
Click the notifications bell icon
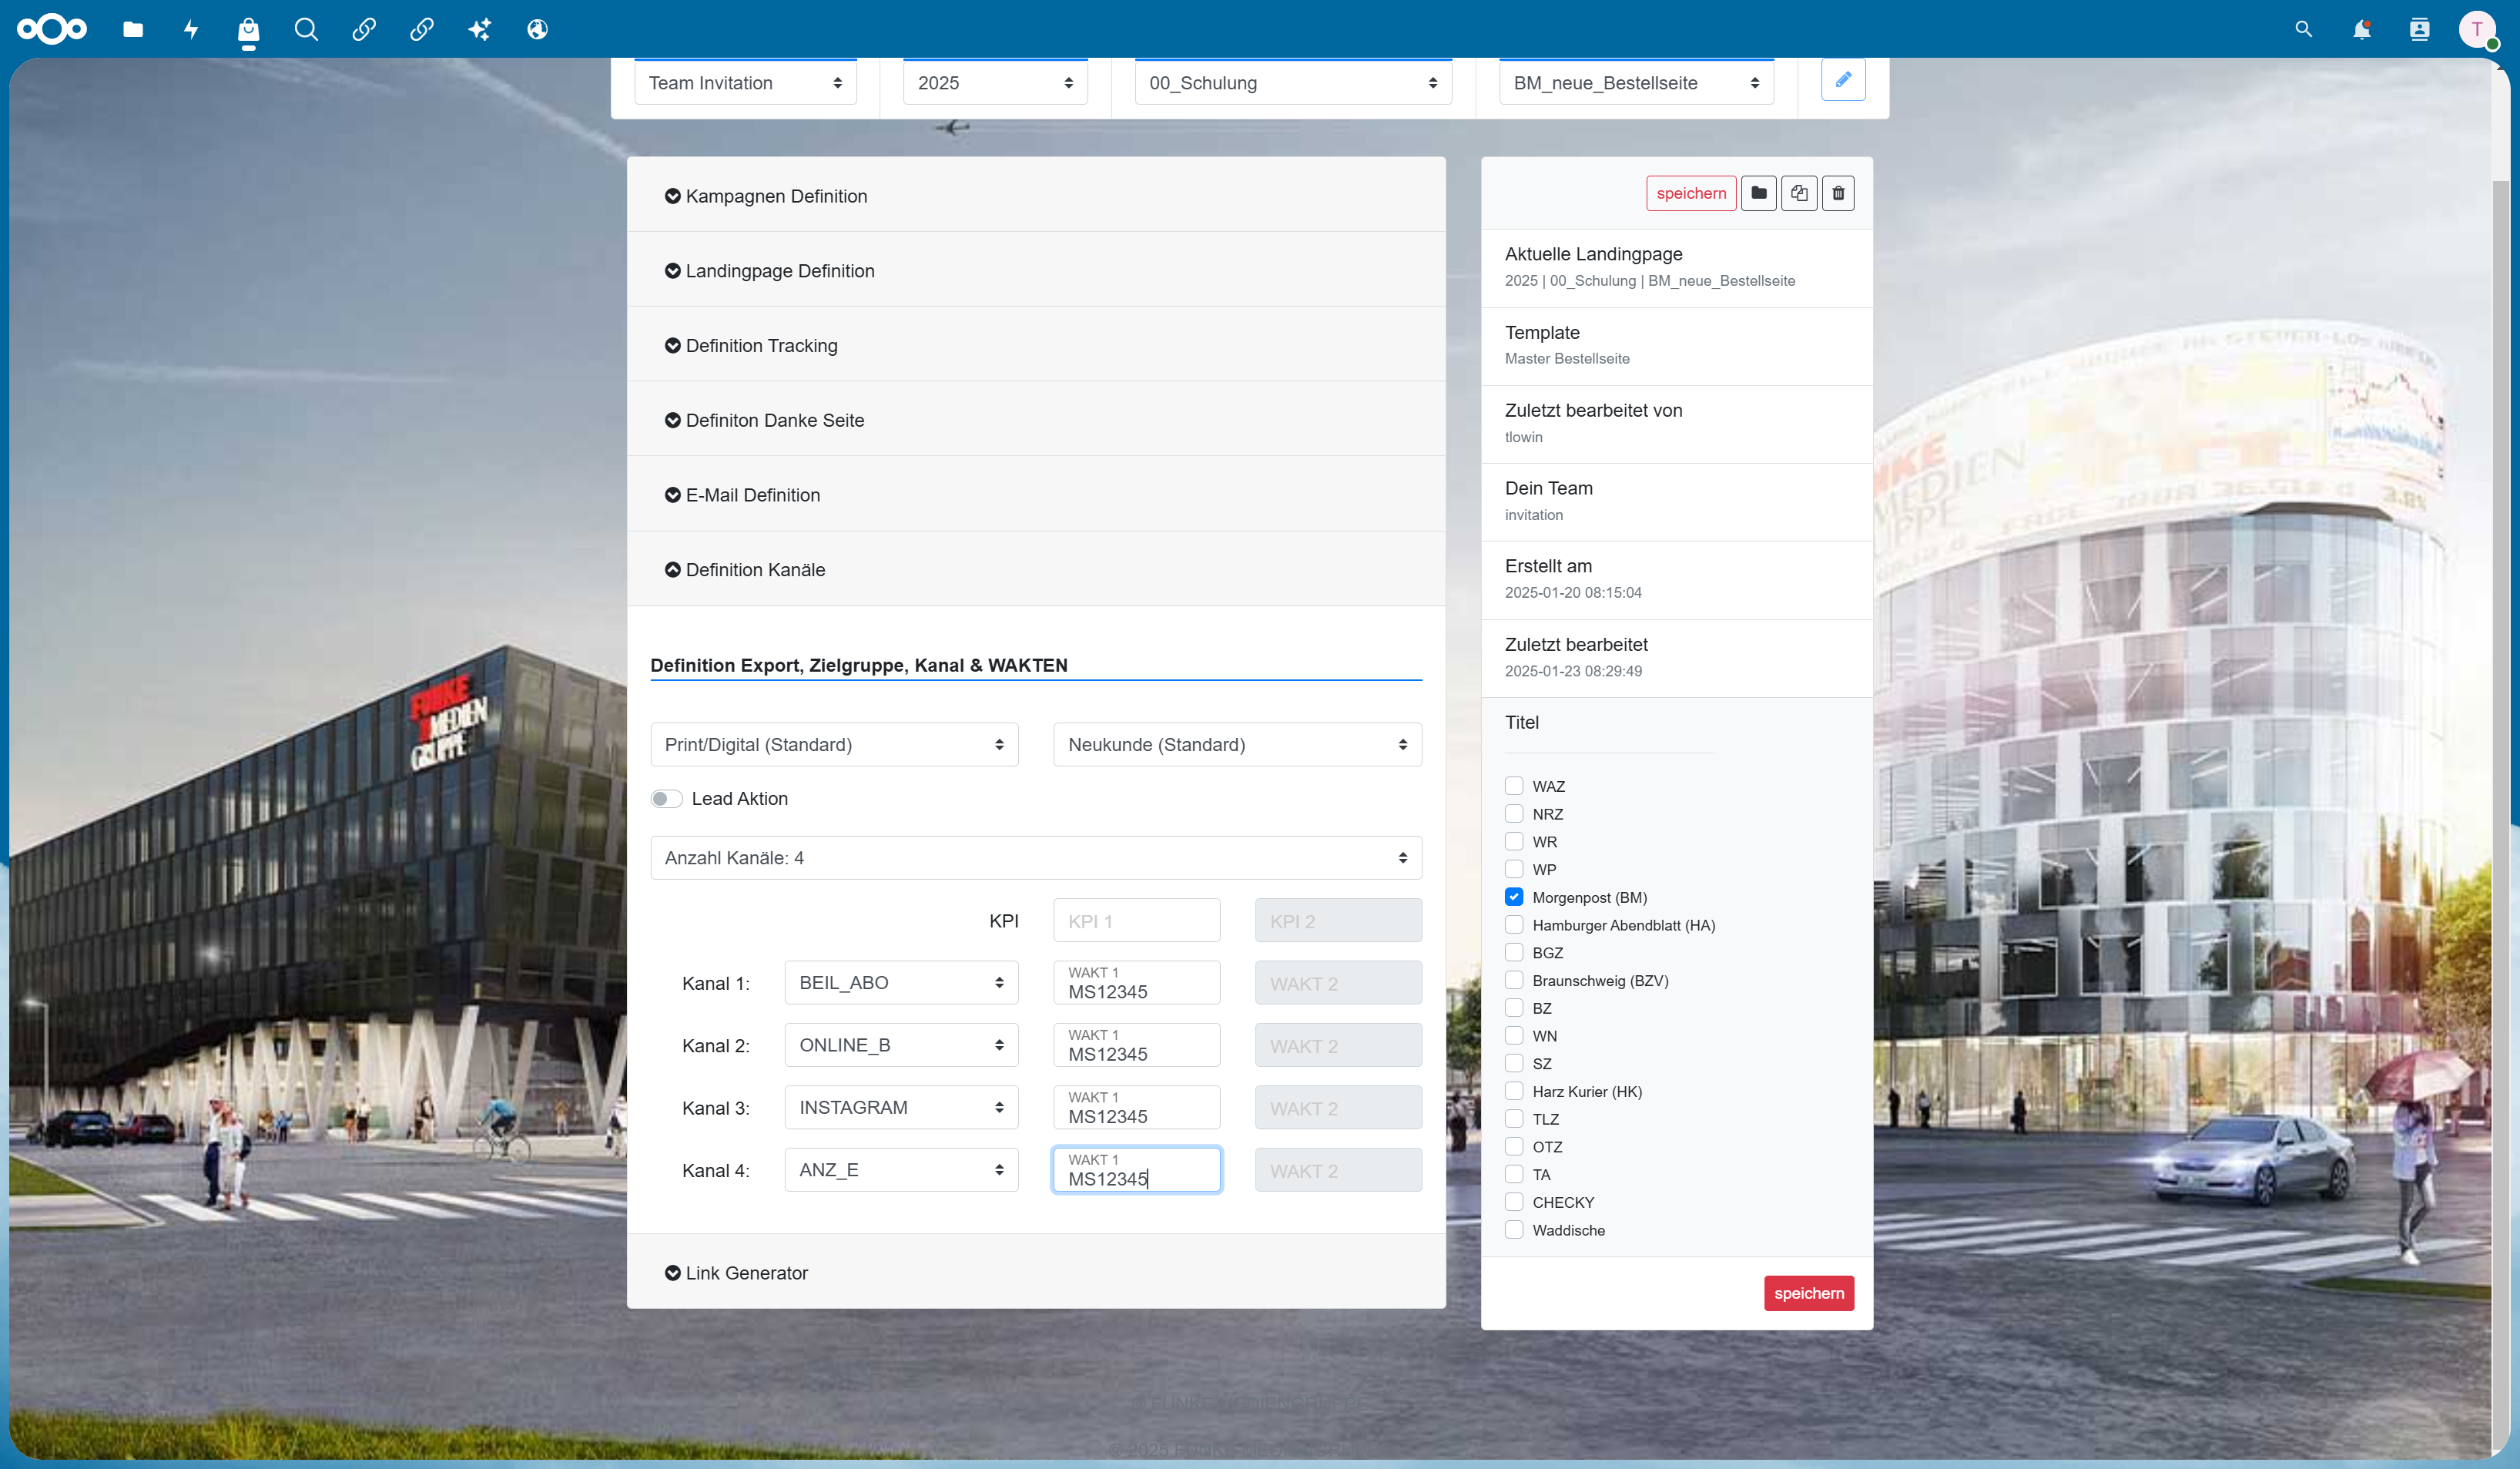2361,29
